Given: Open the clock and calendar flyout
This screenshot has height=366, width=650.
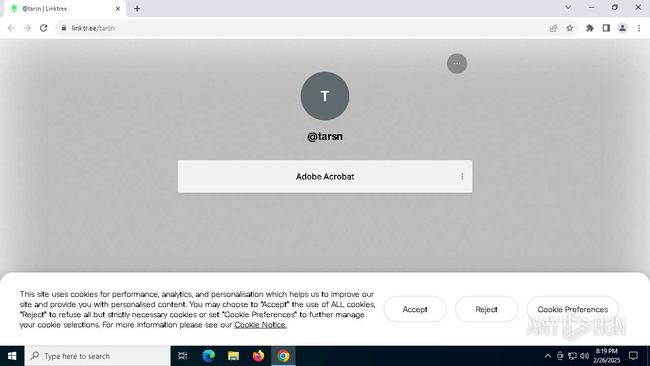Looking at the screenshot, I should point(607,356).
